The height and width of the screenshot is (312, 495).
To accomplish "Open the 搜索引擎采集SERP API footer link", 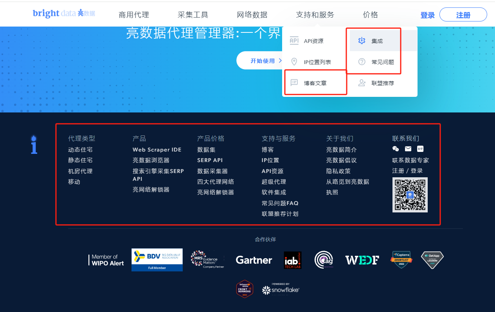I will [x=158, y=175].
